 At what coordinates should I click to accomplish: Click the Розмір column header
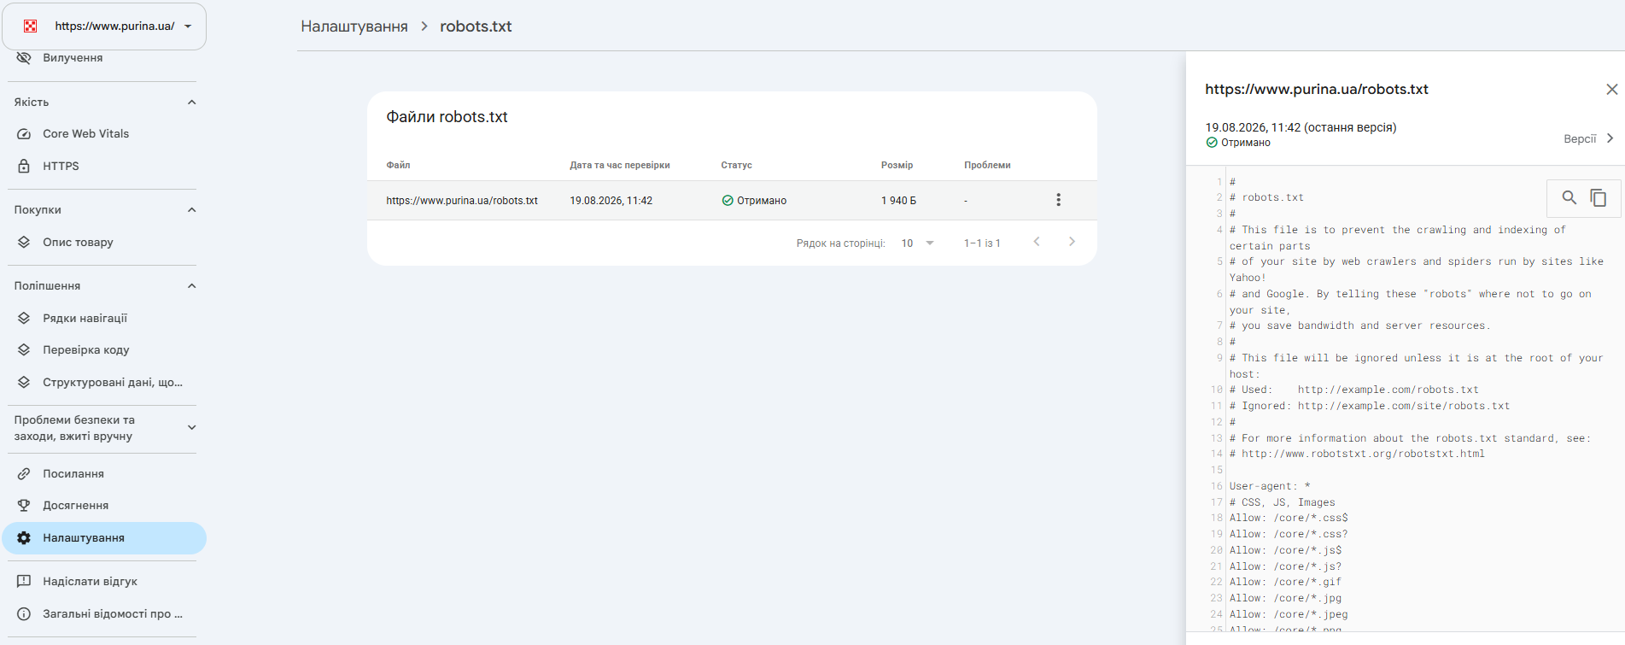pos(897,165)
